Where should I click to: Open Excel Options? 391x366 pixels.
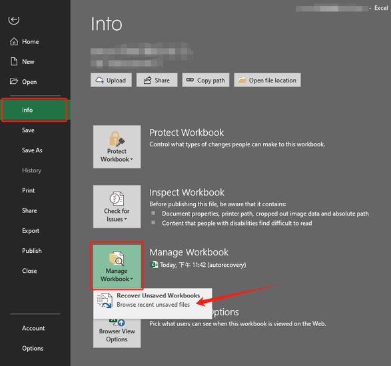point(35,348)
